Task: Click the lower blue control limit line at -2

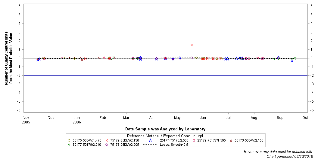Action: [x=166, y=75]
